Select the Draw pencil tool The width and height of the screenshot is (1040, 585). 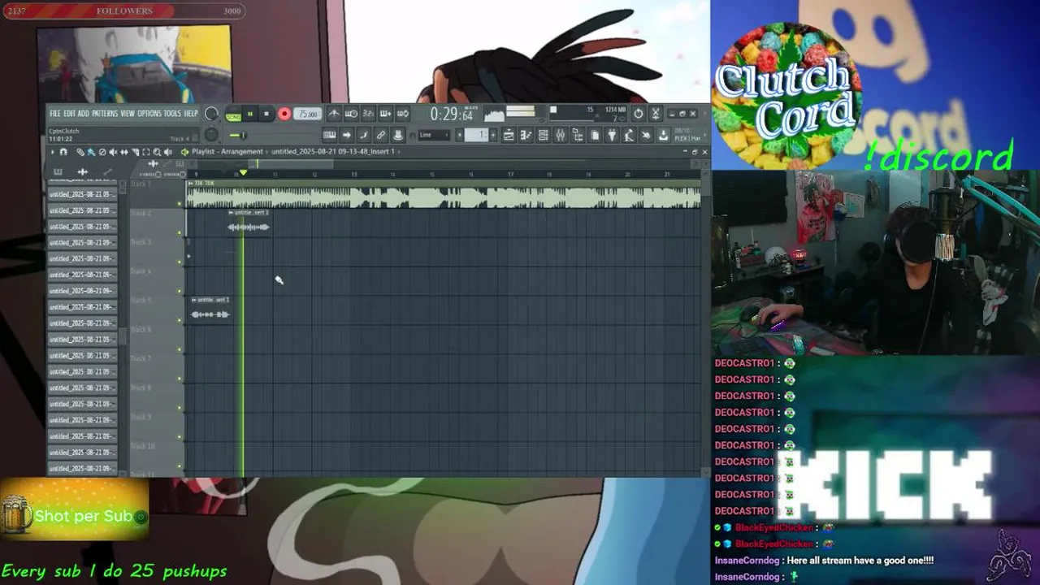click(x=80, y=152)
